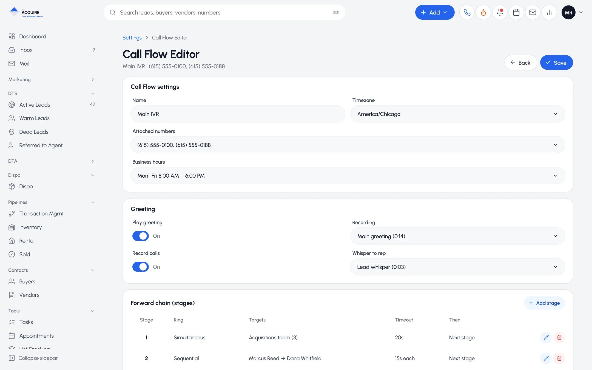Open Active Leads in sidebar
The height and width of the screenshot is (370, 592).
tap(52, 105)
